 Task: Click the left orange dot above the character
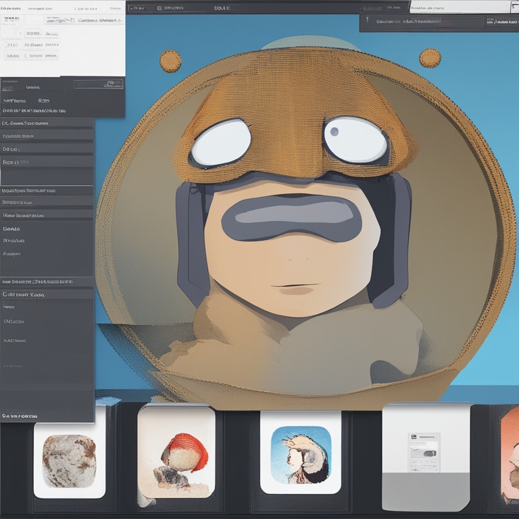pos(170,61)
